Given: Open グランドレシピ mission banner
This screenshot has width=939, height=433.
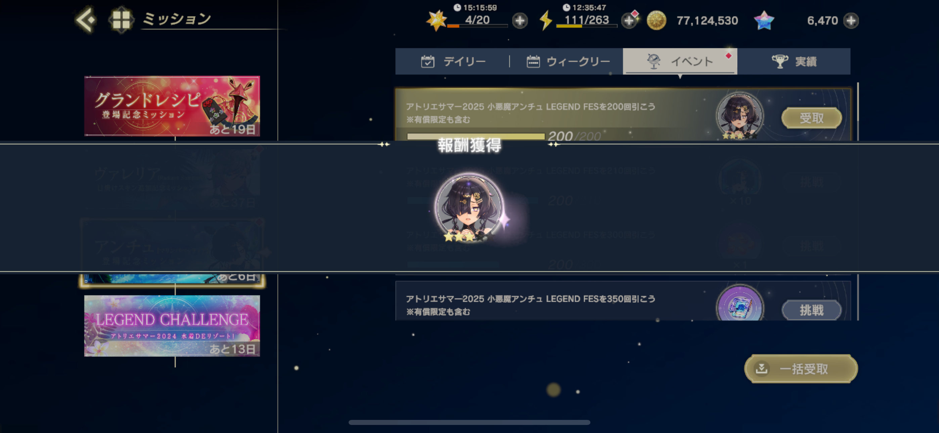Looking at the screenshot, I should pyautogui.click(x=172, y=106).
